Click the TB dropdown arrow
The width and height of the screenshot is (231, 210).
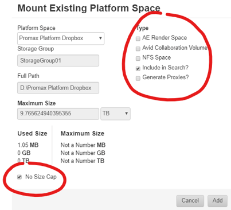tap(126, 114)
